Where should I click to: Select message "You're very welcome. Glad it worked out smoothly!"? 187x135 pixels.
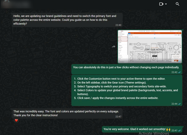[142, 129]
